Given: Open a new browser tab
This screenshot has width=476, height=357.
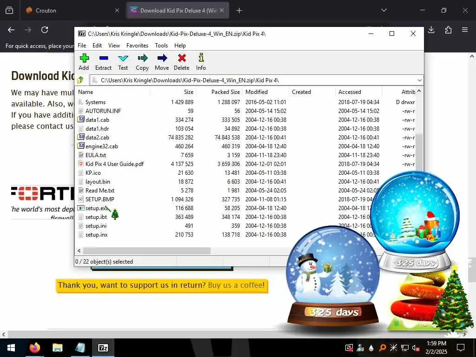Looking at the screenshot, I should tap(239, 10).
